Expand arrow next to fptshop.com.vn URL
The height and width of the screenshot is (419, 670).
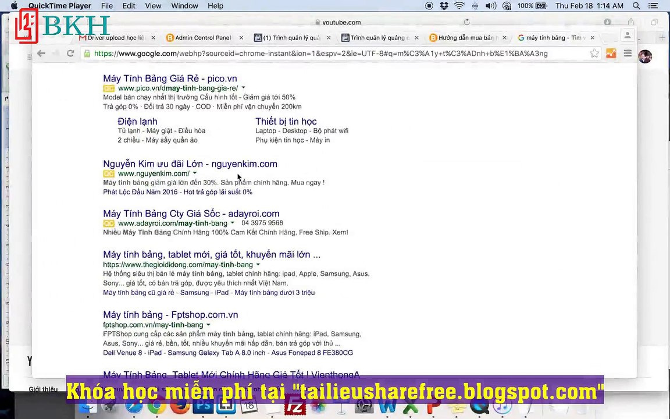tap(208, 325)
